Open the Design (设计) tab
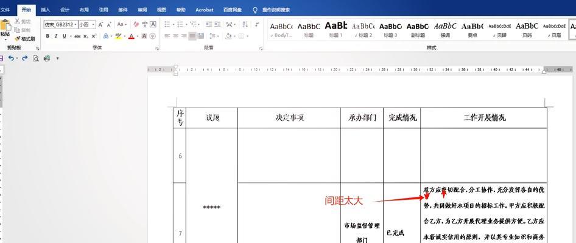576x243 pixels. click(x=65, y=10)
